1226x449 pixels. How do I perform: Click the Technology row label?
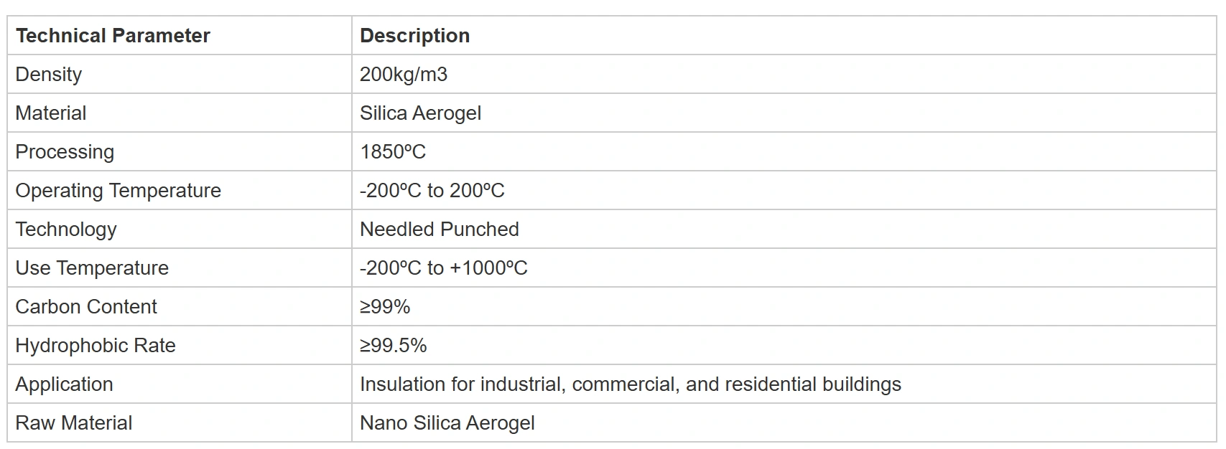coord(66,230)
